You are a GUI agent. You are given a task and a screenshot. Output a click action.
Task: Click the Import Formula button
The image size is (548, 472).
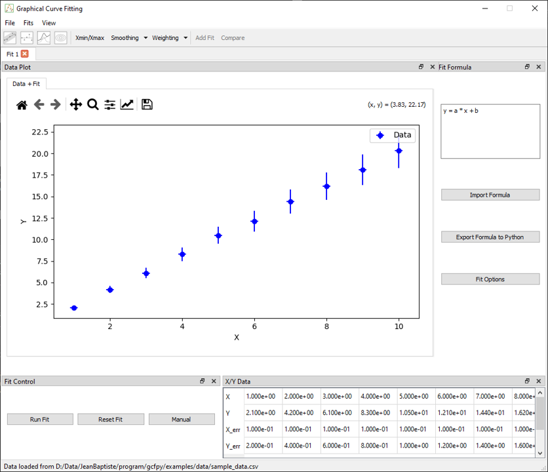pyautogui.click(x=490, y=195)
